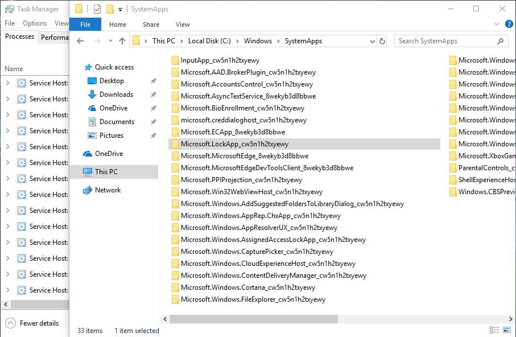The height and width of the screenshot is (337, 516).
Task: Open Customize Quick Access Toolbar dropdown
Action: pos(121,9)
